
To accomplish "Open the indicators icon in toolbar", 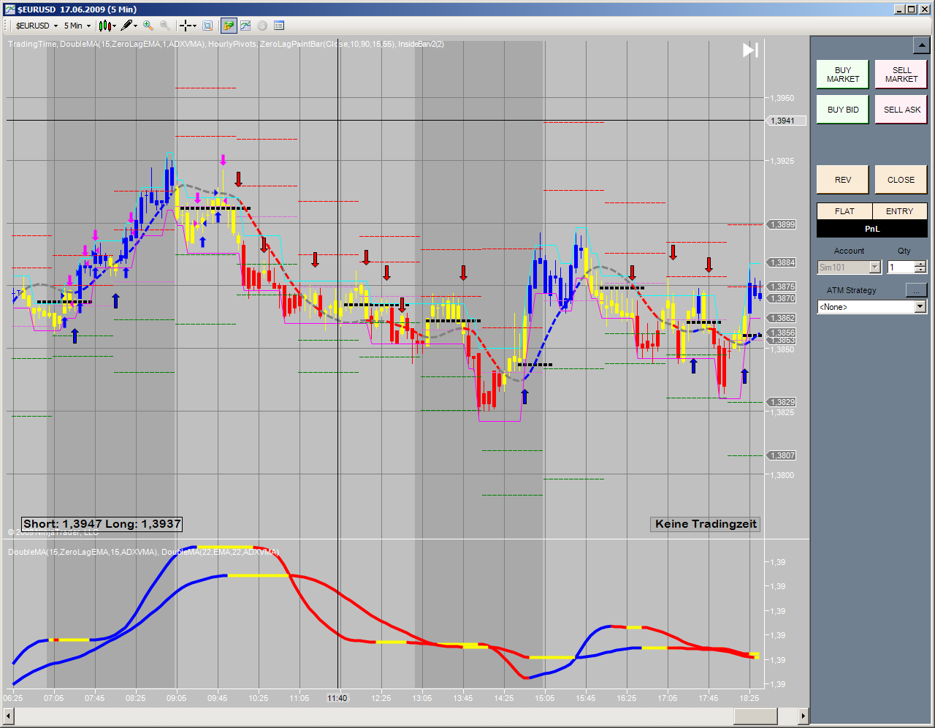I will pyautogui.click(x=245, y=26).
